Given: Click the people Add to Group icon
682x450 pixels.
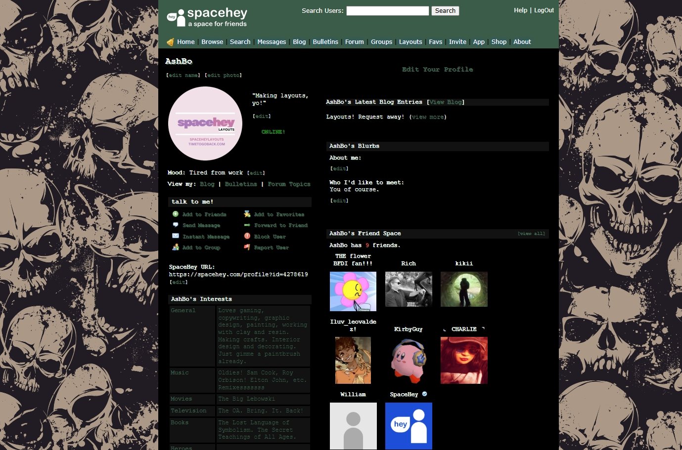Looking at the screenshot, I should pyautogui.click(x=175, y=247).
